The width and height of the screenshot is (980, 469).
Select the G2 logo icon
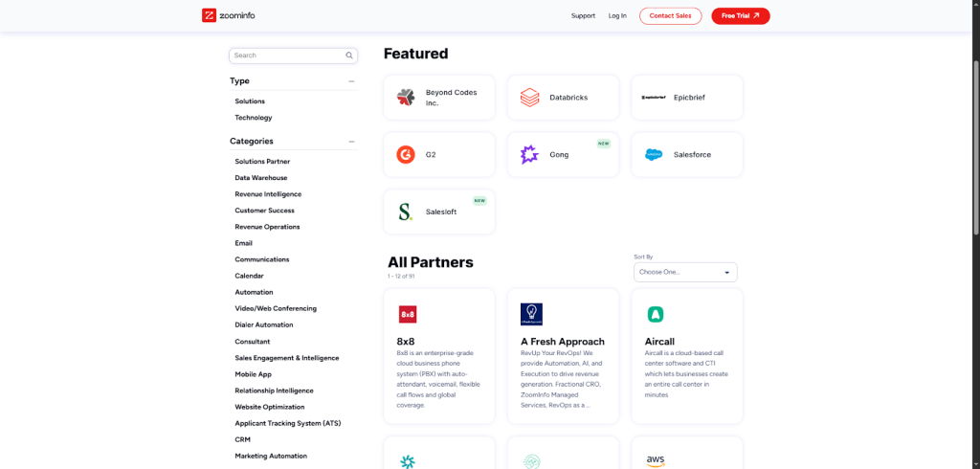pos(406,154)
